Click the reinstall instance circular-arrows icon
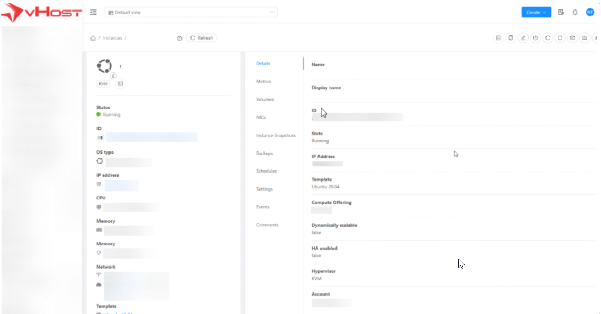This screenshot has height=314, width=601. pyautogui.click(x=560, y=38)
